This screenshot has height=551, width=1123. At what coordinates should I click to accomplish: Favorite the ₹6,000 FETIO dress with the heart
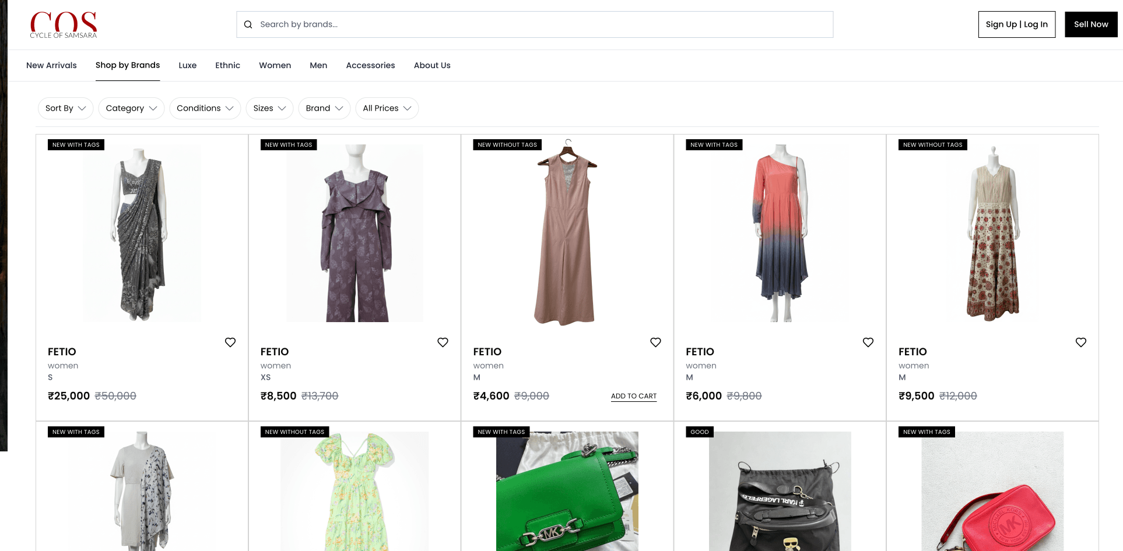868,342
